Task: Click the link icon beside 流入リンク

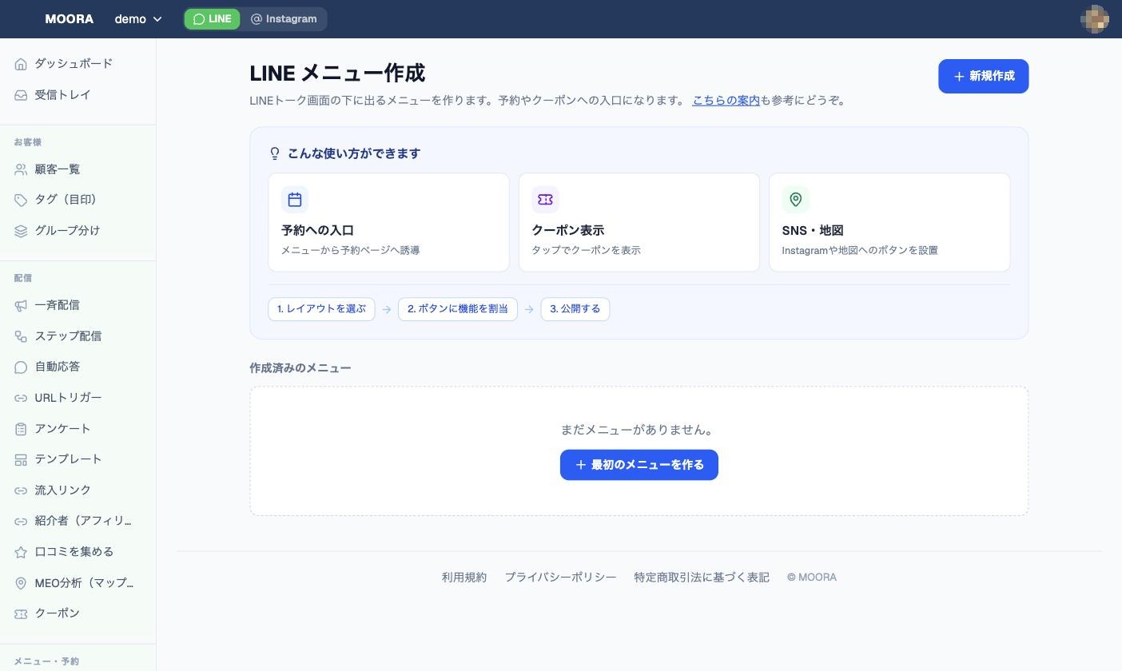Action: click(x=21, y=490)
